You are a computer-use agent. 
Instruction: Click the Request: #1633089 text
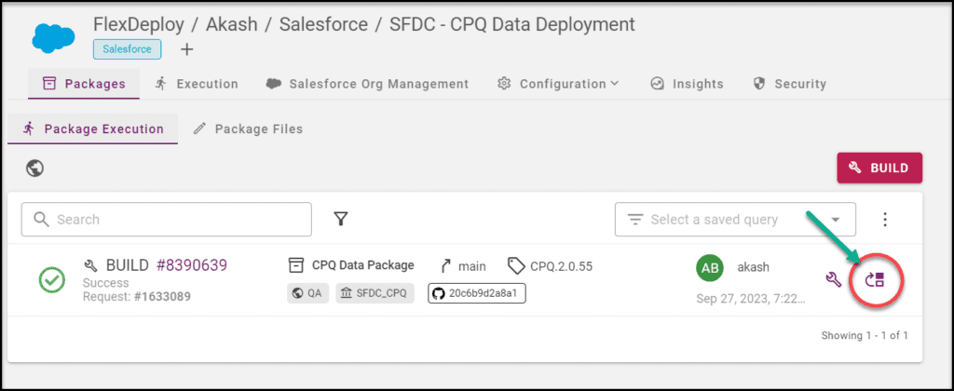pyautogui.click(x=137, y=297)
